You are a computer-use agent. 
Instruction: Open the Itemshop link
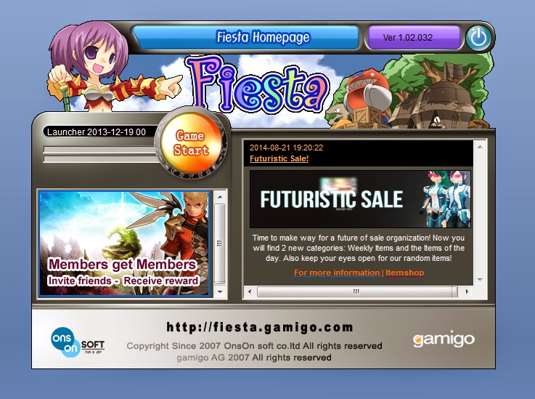[x=405, y=273]
